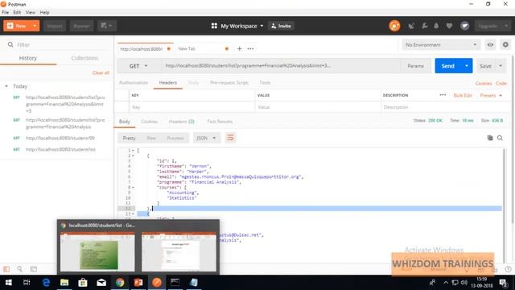
Task: Collapse JSON line 2 object
Action: coord(133,155)
